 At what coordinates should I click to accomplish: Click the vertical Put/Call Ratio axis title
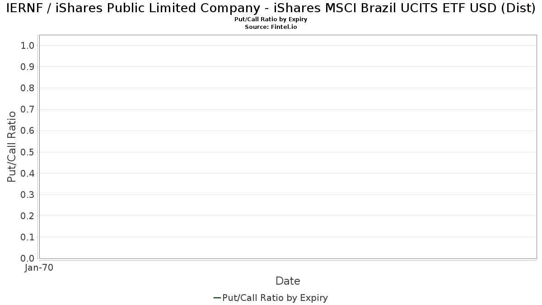(12, 146)
